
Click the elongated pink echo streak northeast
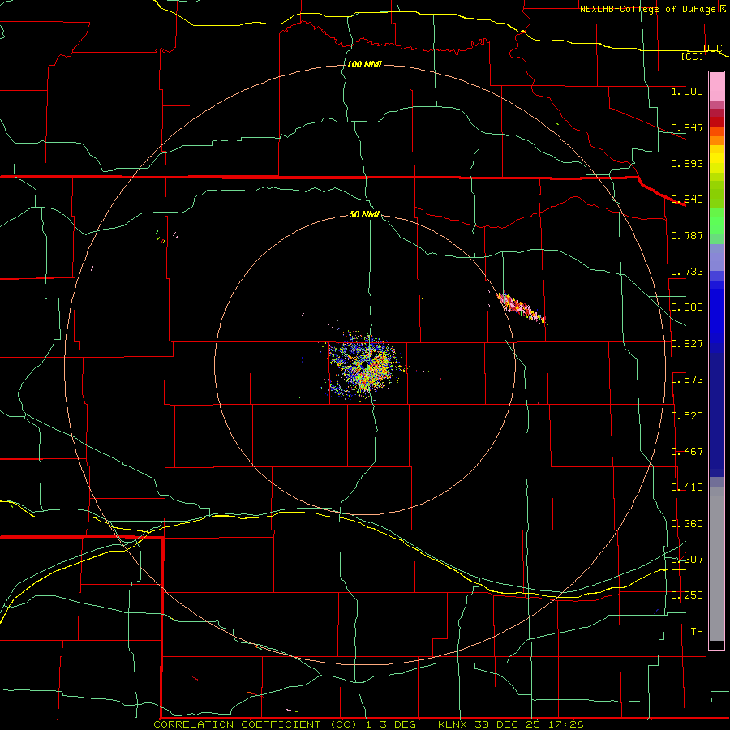pos(522,307)
